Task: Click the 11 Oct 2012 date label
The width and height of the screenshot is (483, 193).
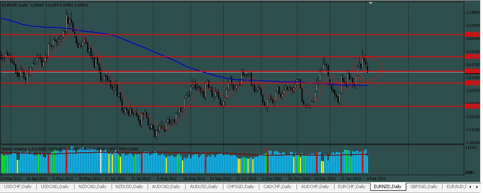Action: 247,178
